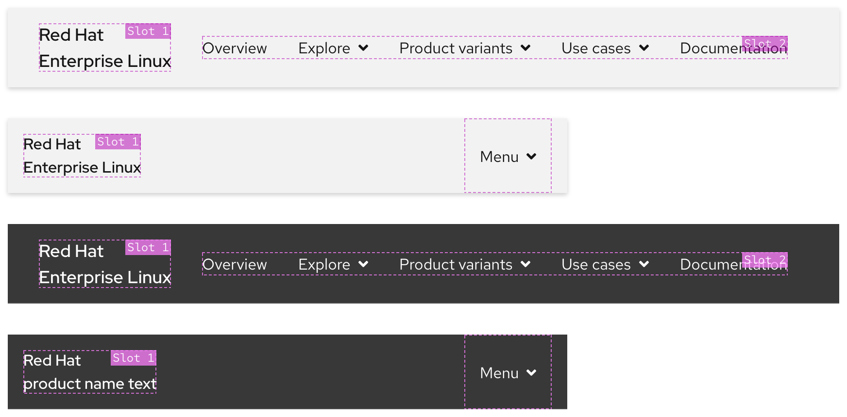This screenshot has width=847, height=417.
Task: Select Overview in the light navigation bar
Action: point(235,48)
